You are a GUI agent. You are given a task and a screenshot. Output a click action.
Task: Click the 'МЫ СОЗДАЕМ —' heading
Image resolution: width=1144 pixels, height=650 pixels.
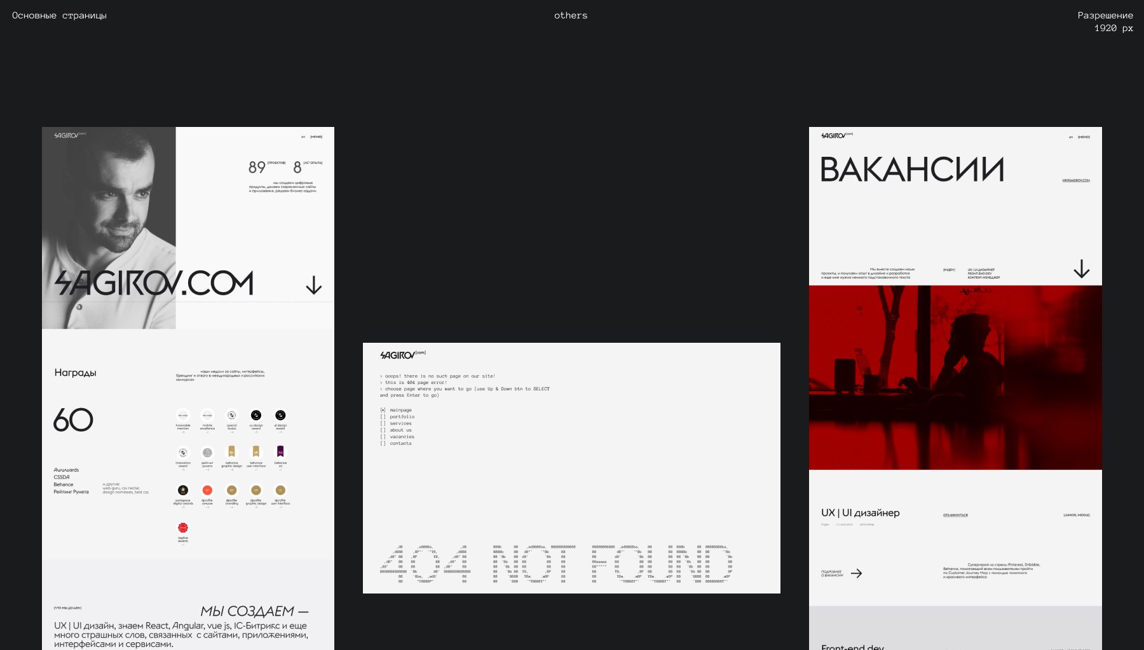coord(254,611)
